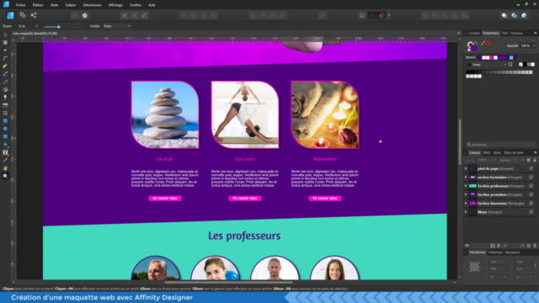Select the Corner tool

5,58
